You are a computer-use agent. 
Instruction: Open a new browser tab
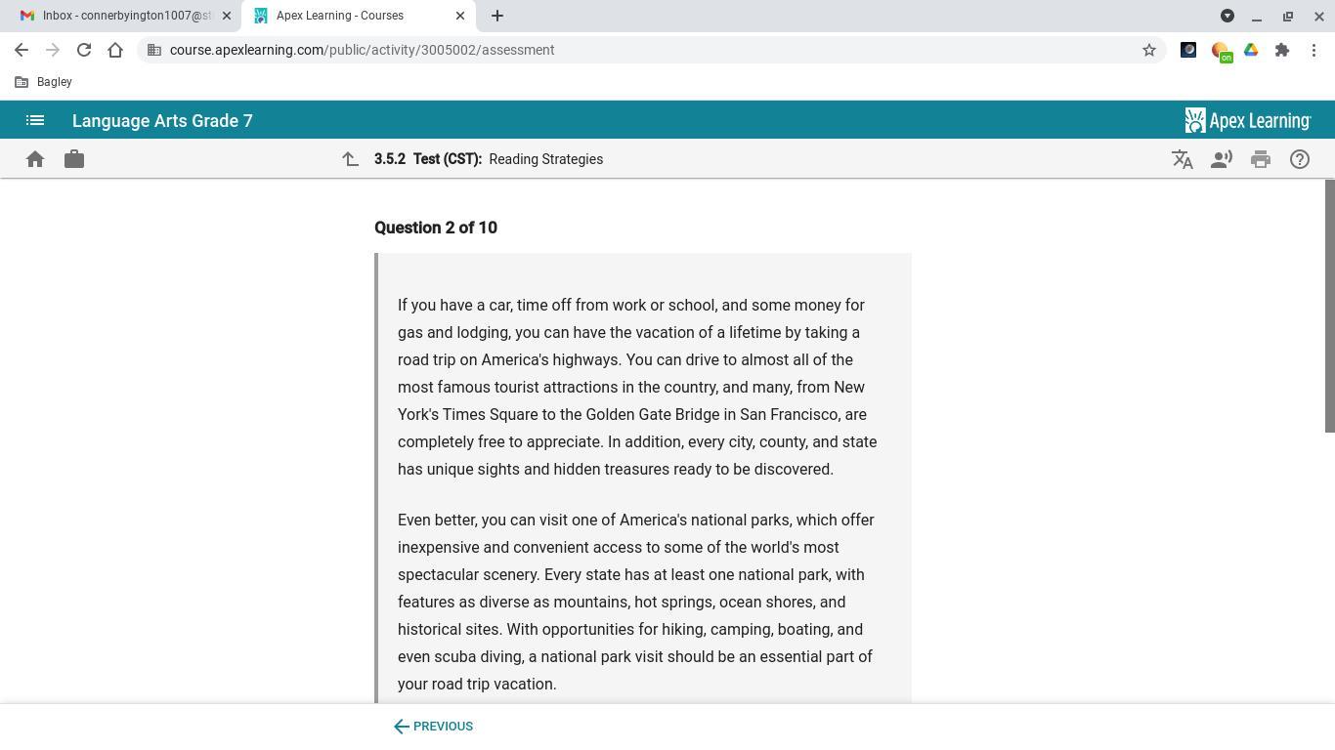coord(496,16)
